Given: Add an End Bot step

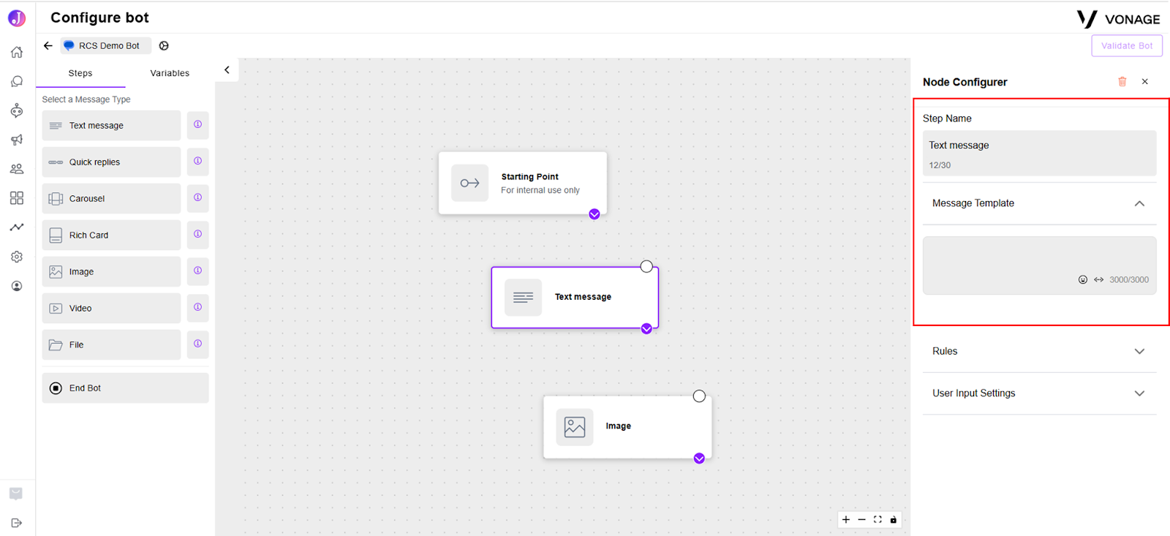Looking at the screenshot, I should point(125,388).
